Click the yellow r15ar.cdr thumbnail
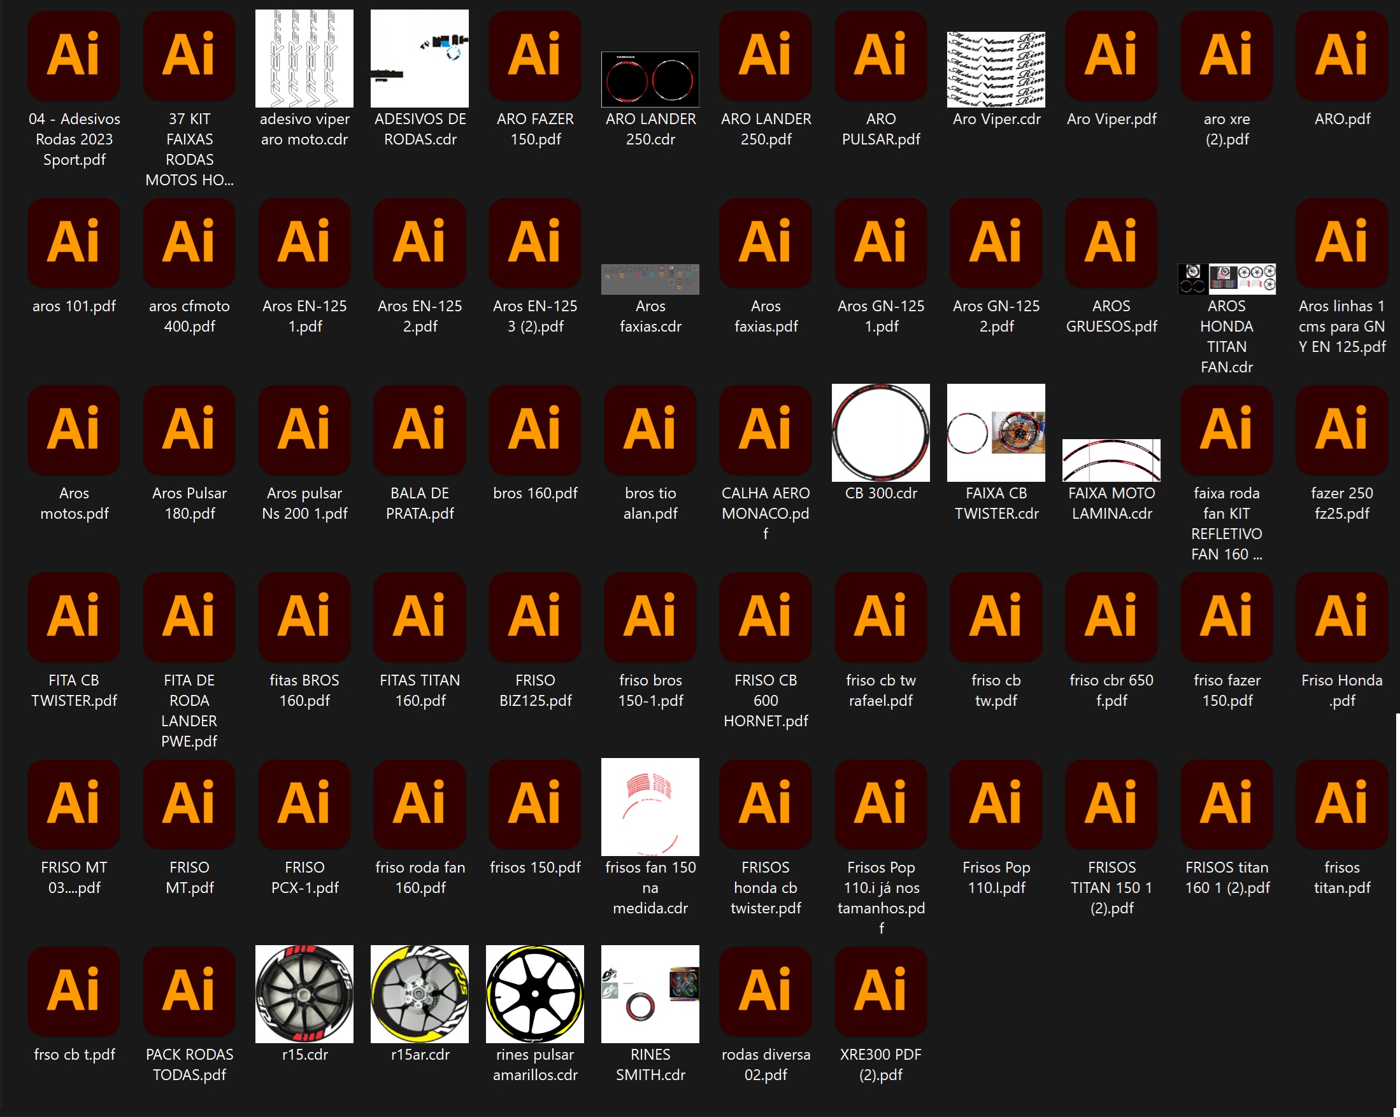The height and width of the screenshot is (1117, 1400). click(x=420, y=994)
